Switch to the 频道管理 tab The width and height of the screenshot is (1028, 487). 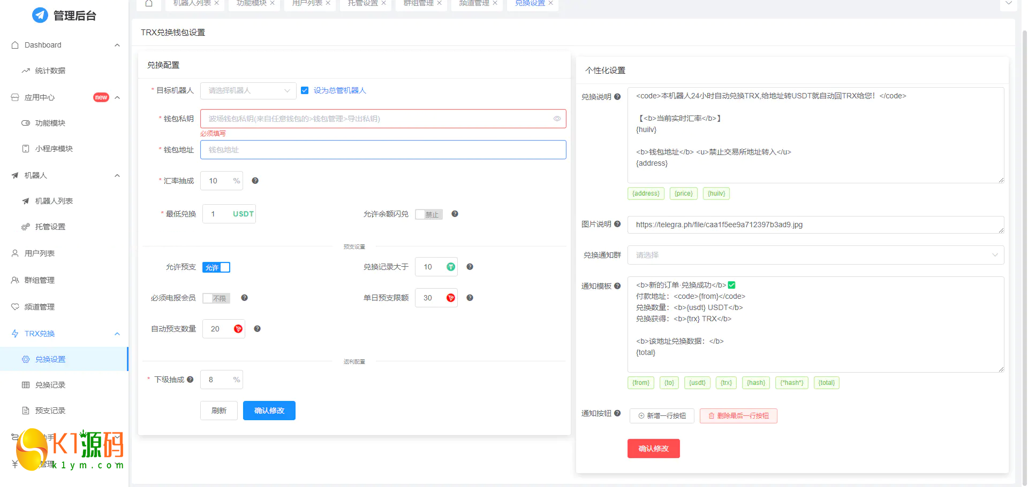pyautogui.click(x=474, y=3)
